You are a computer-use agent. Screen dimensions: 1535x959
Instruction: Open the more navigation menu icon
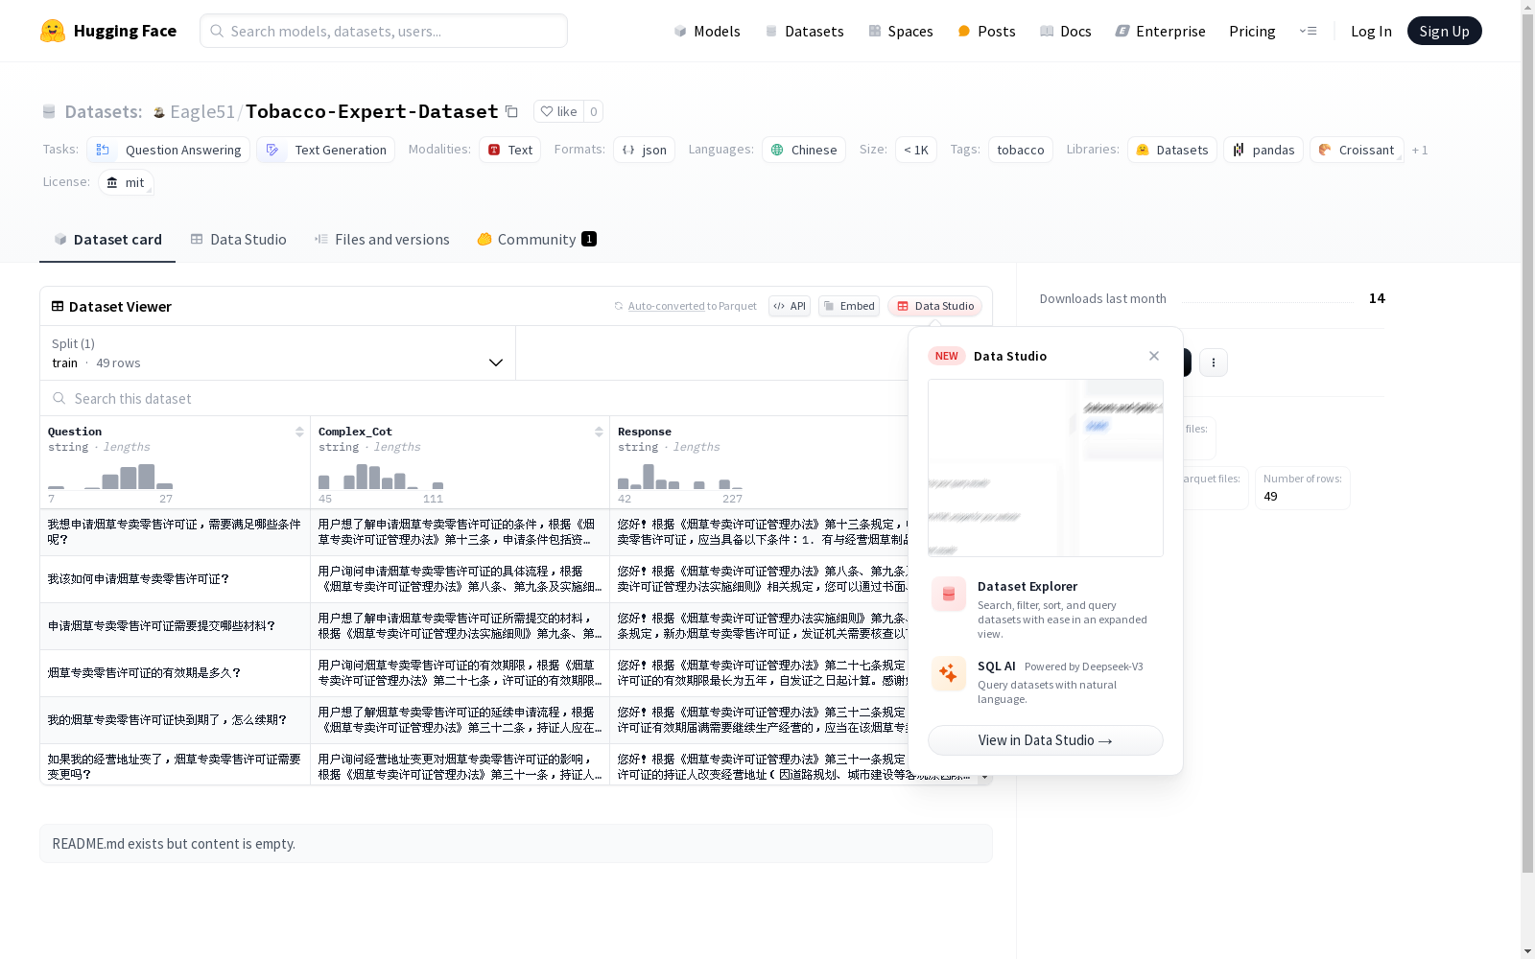click(1308, 31)
